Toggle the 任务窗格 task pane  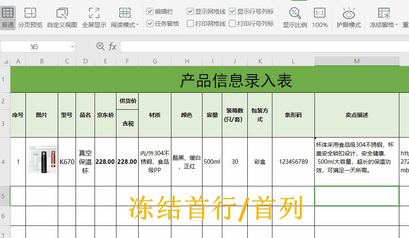[150, 23]
